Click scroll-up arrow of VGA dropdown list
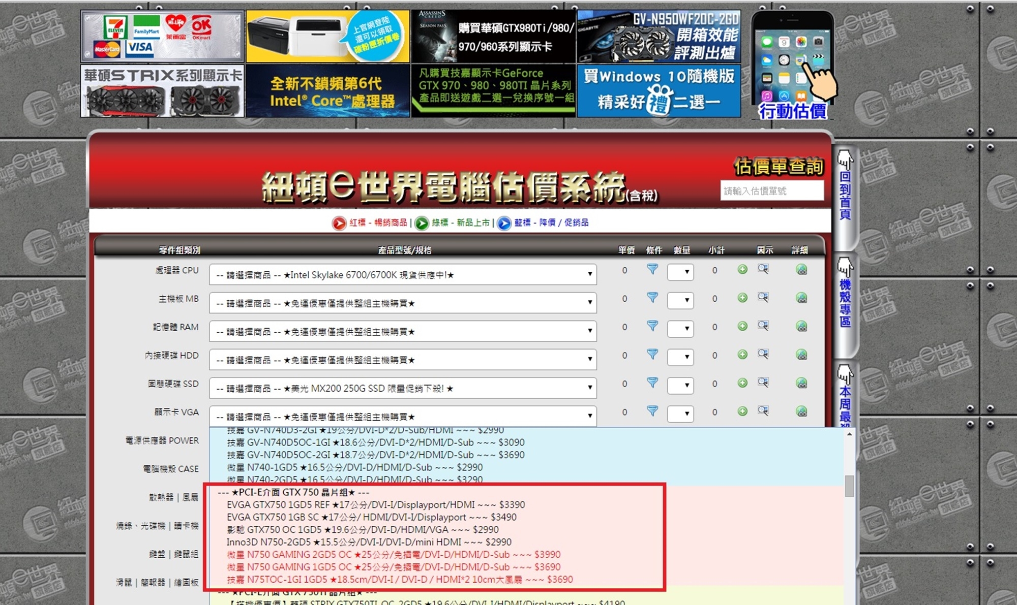The height and width of the screenshot is (605, 1017). 849,434
